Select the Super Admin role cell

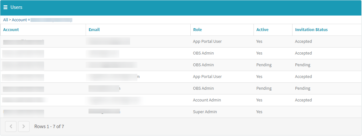click(205, 112)
